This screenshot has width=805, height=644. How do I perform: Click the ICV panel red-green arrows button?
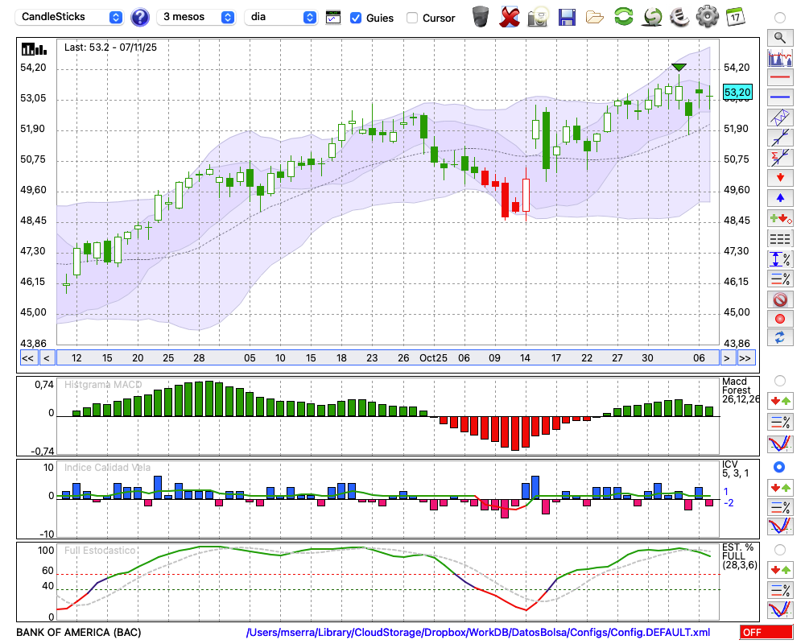(780, 487)
